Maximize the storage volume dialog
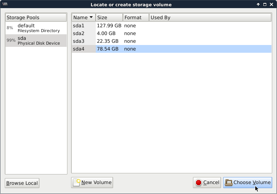This screenshot has height=194, width=277. pyautogui.click(x=264, y=4)
